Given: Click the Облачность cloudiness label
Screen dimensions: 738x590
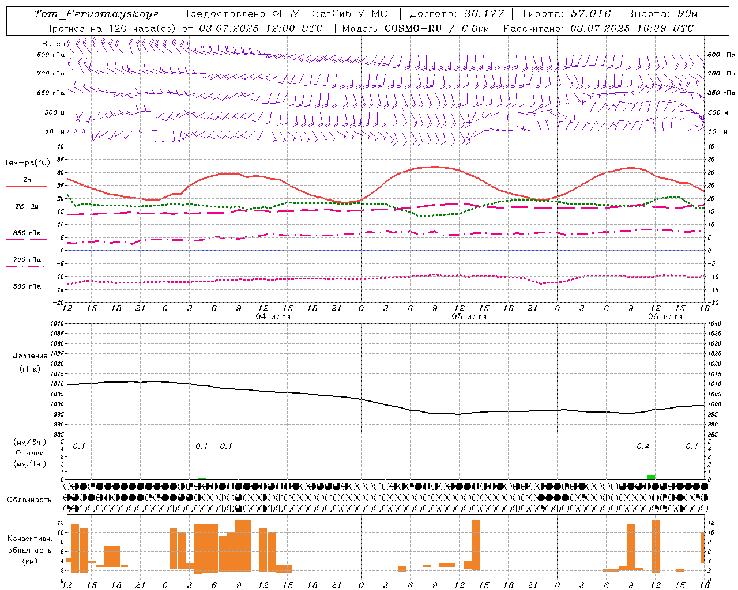Looking at the screenshot, I should tap(29, 500).
